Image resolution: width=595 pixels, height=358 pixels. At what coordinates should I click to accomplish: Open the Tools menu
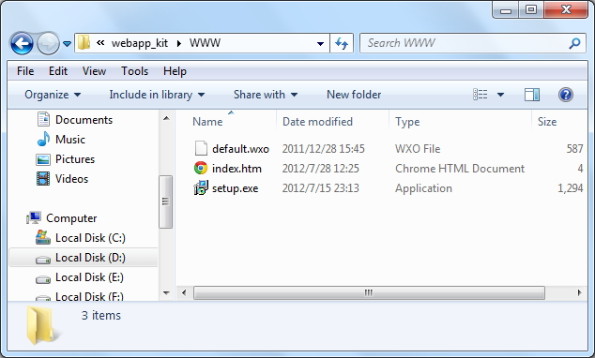click(135, 71)
